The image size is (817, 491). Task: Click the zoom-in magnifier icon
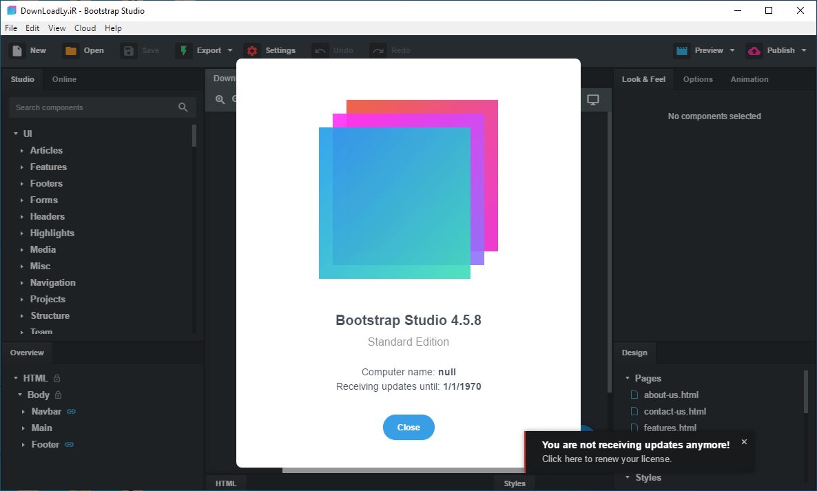220,99
